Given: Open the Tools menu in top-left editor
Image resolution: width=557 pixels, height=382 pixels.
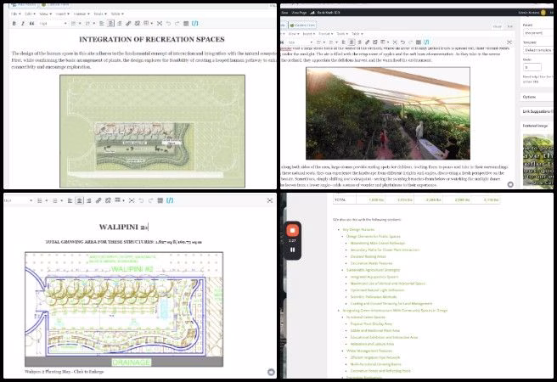Looking at the screenshot, I should (x=100, y=14).
